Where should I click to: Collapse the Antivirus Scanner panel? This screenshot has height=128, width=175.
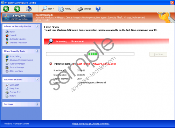[37, 79]
